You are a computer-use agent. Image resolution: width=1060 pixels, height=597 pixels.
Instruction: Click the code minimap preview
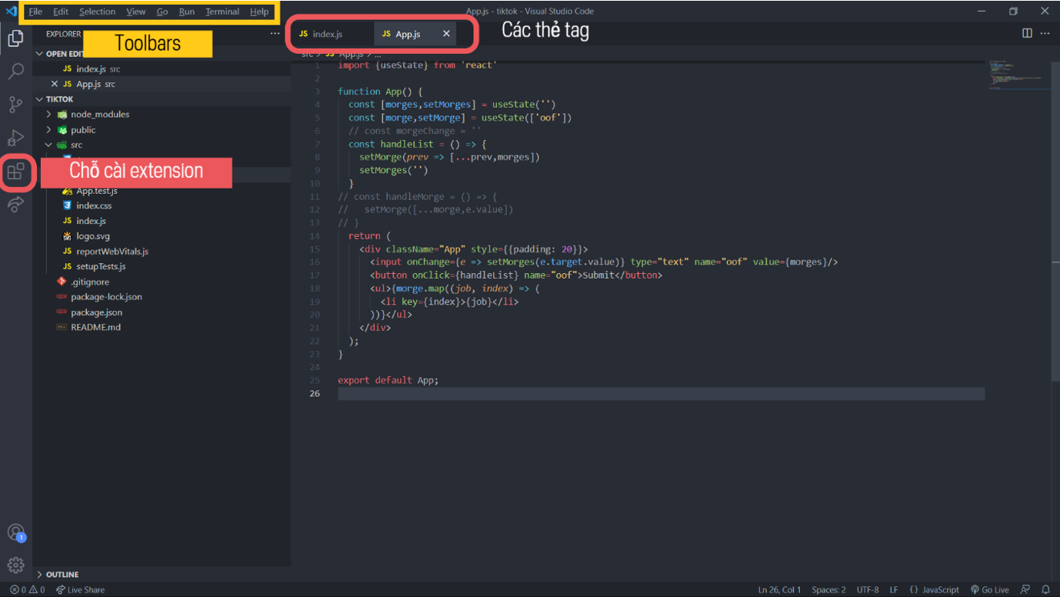[x=1018, y=75]
